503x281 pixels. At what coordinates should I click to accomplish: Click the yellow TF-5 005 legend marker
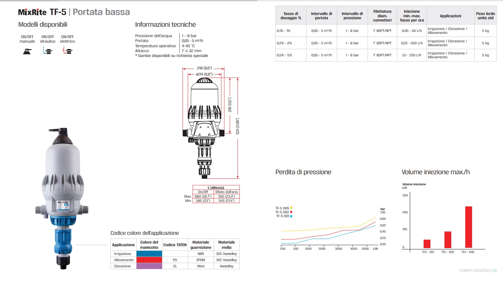[291, 208]
